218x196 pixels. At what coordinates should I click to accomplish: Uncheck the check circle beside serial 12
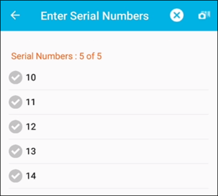click(16, 127)
